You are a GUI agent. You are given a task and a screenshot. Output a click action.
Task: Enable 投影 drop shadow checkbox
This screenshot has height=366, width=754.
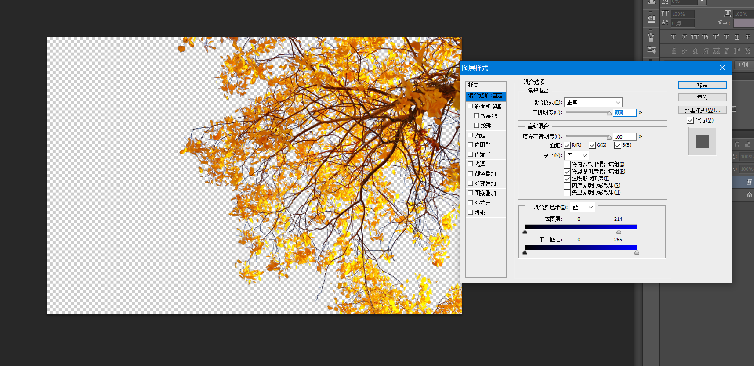[471, 212]
